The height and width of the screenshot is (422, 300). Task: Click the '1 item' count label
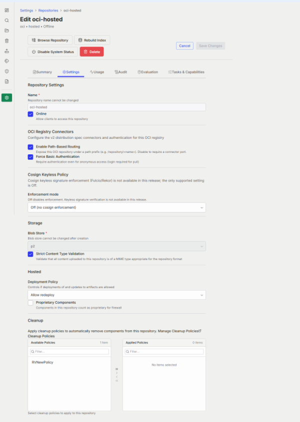pos(104,343)
